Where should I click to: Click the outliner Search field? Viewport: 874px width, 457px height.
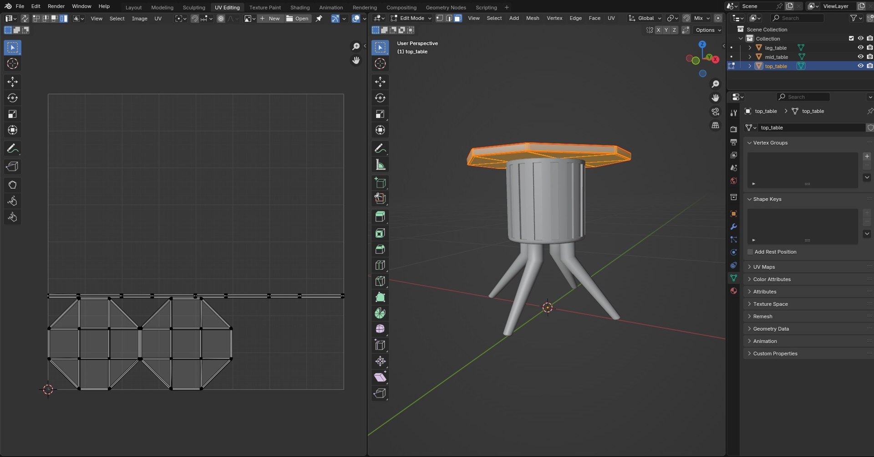tap(798, 18)
